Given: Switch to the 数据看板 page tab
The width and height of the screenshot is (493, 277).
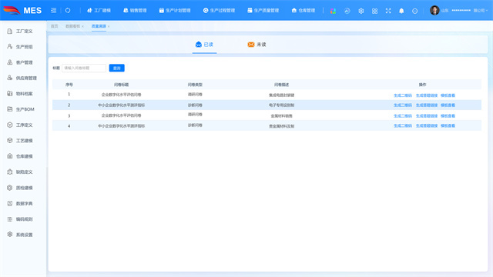Looking at the screenshot, I should point(72,26).
